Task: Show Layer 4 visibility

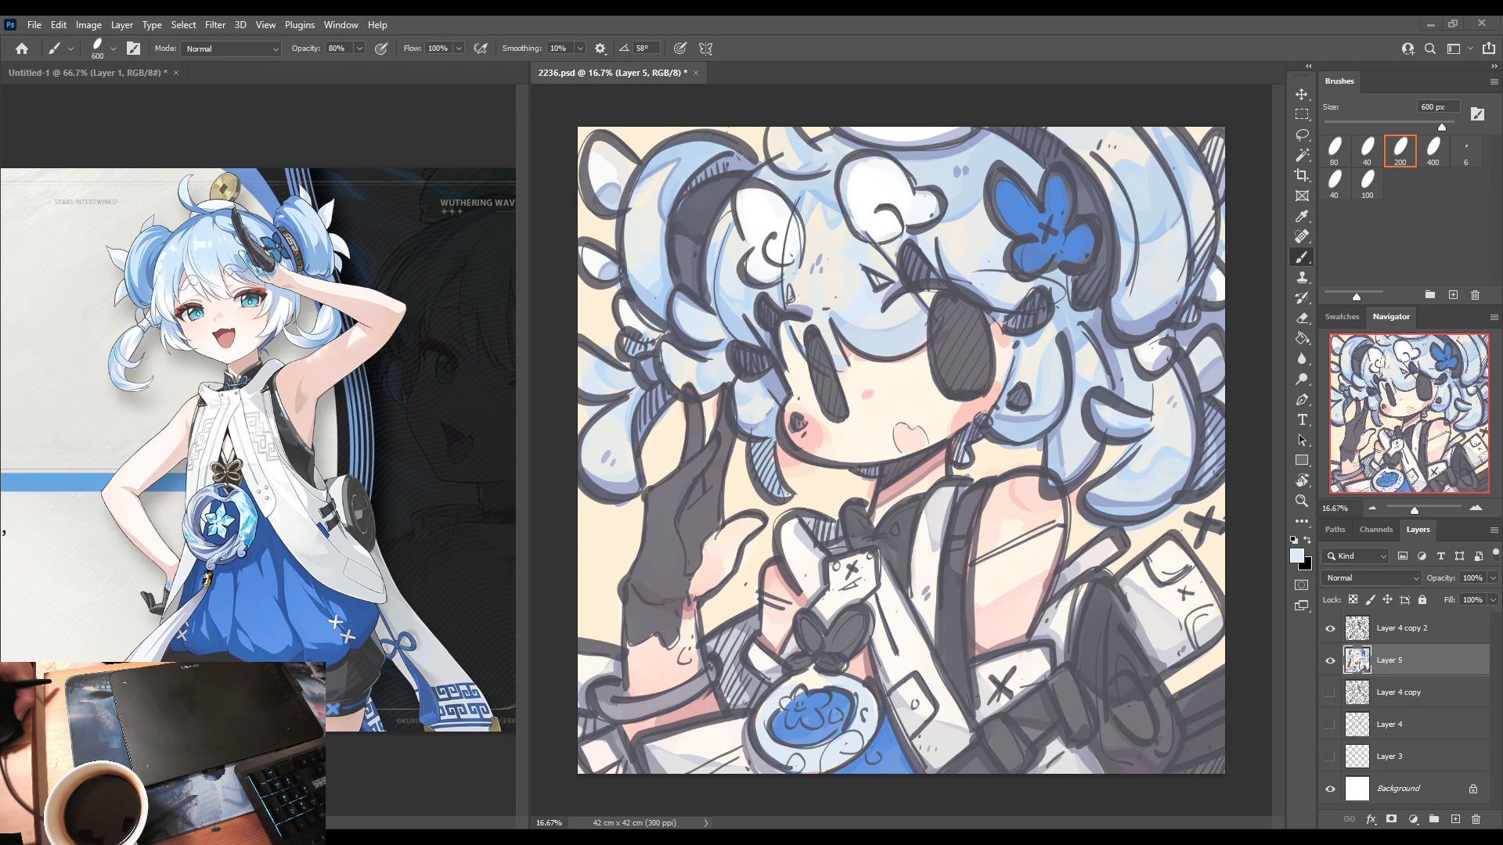Action: (1330, 725)
